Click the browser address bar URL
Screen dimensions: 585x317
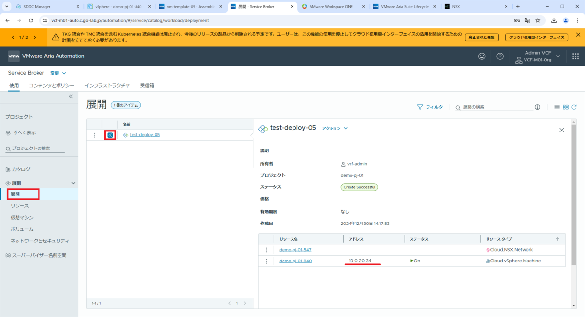[130, 20]
